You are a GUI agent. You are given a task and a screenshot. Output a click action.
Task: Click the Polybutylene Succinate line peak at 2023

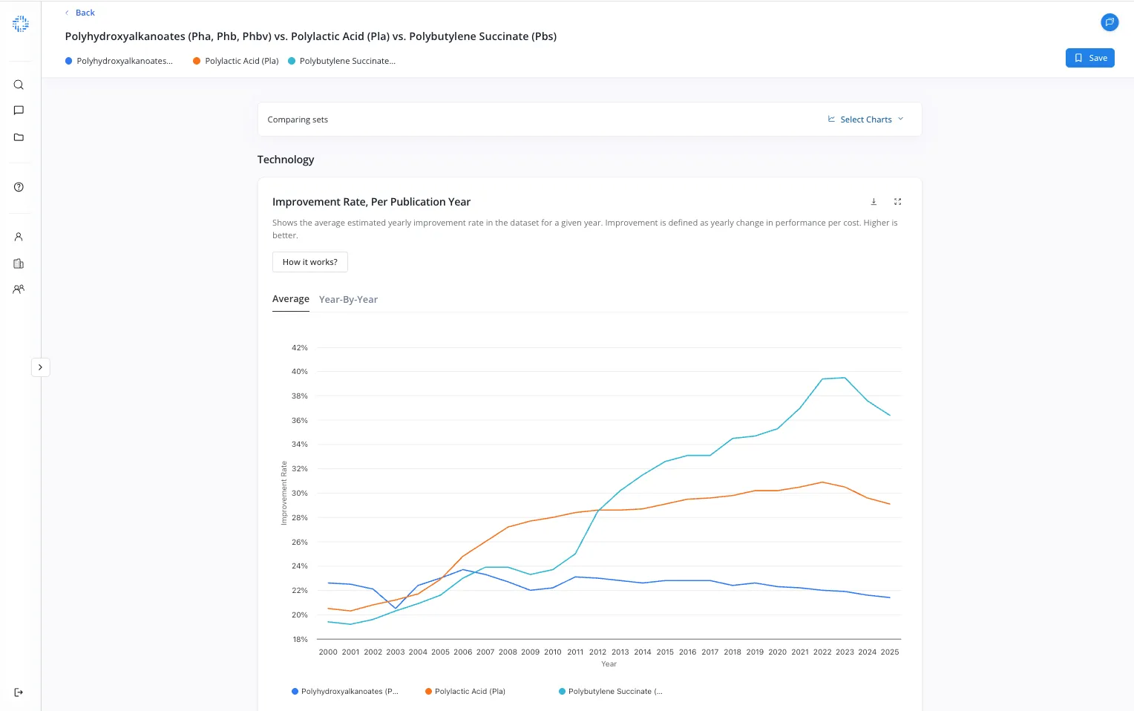point(845,378)
